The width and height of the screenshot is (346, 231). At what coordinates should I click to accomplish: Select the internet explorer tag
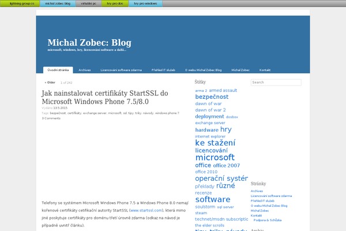(210, 136)
